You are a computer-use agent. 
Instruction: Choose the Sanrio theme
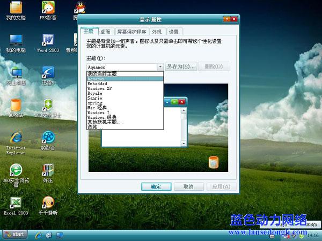coord(125,98)
